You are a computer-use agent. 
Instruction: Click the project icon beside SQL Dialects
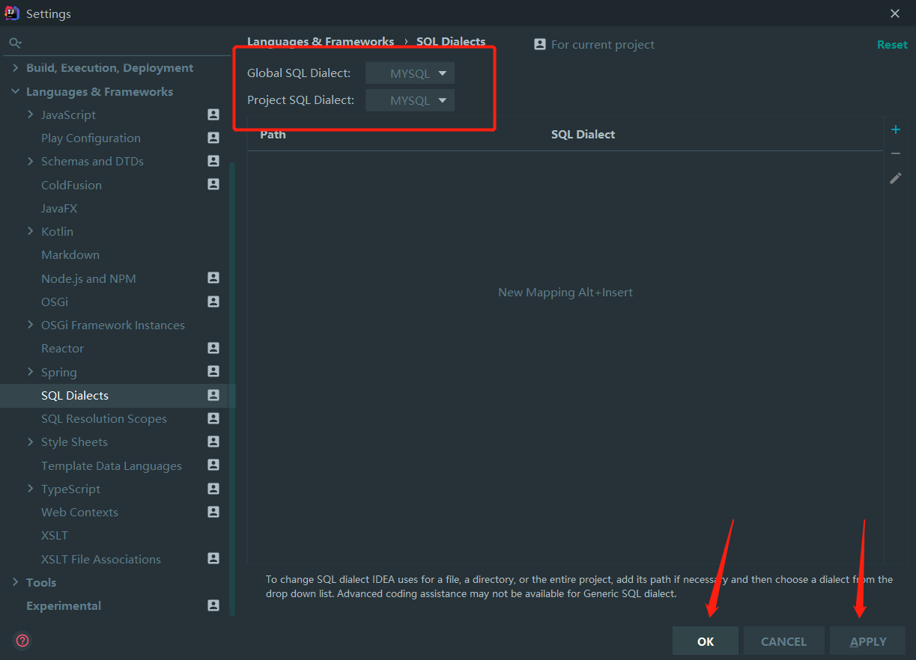(213, 395)
